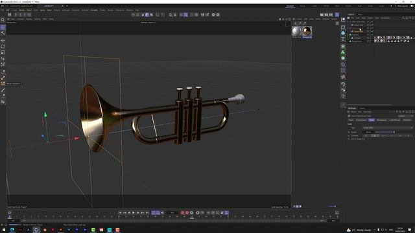Toggle enable checkmark on highlighted Linear Field row
The image size is (415, 233).
[x=372, y=31]
